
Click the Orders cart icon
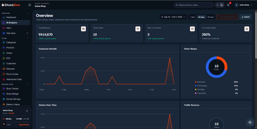point(4,53)
